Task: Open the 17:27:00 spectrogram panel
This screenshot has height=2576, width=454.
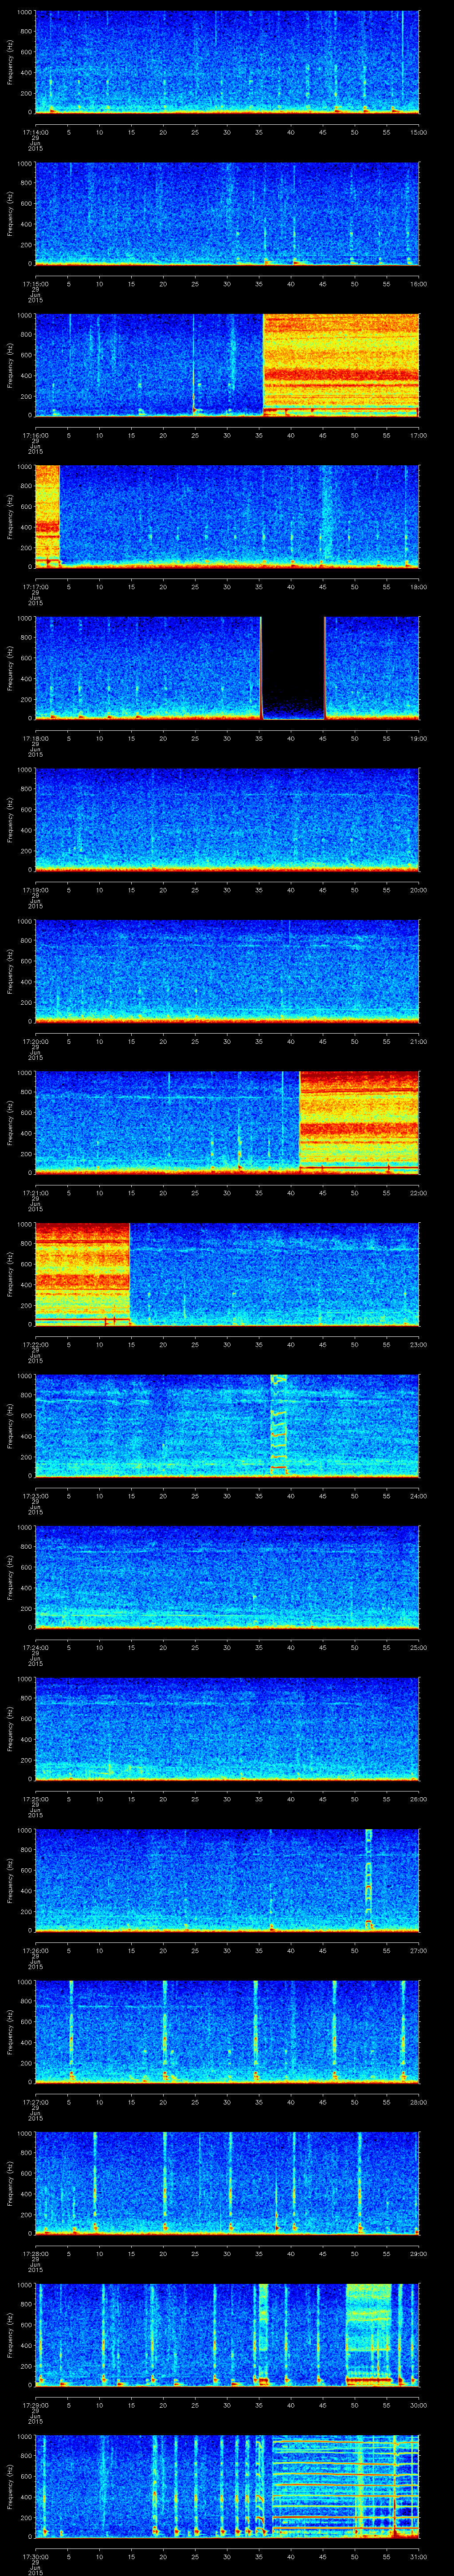Action: pyautogui.click(x=227, y=2032)
